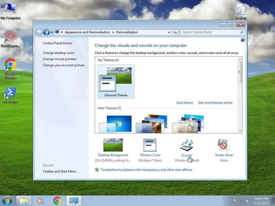The image size is (275, 206).
Task: Click the double chevron in address bar
Action: pyautogui.click(x=61, y=32)
